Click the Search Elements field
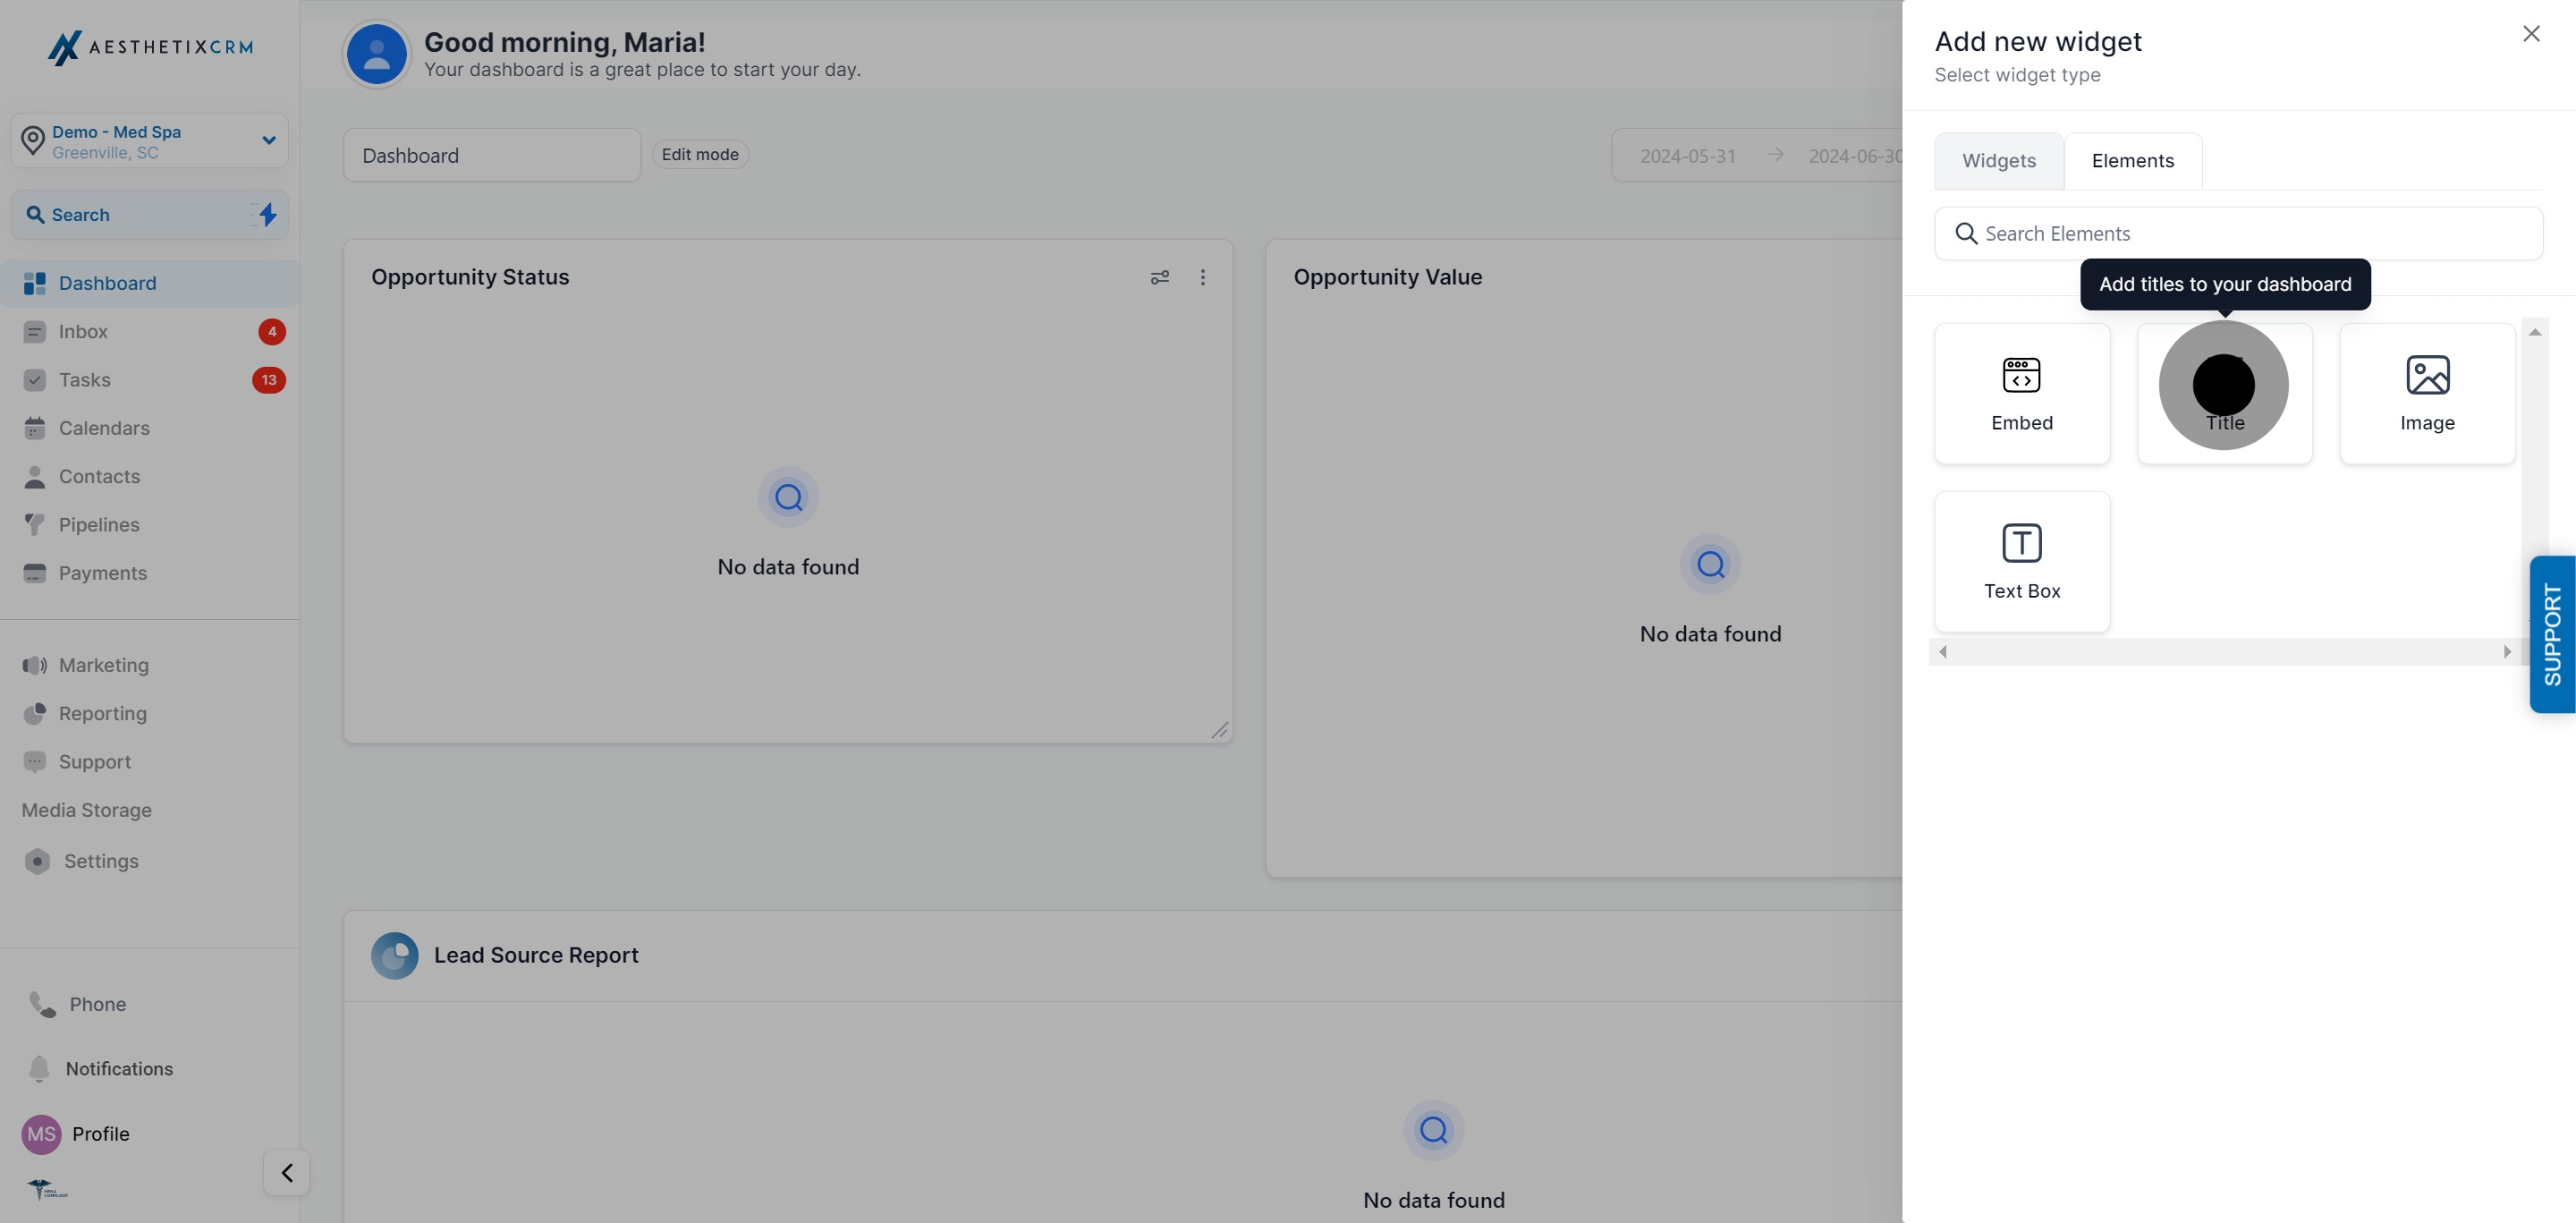Screen dimensions: 2576x1223 click(x=2239, y=234)
